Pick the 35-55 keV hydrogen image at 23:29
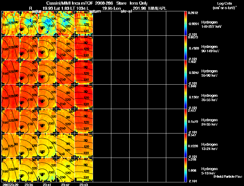 coord(11,97)
